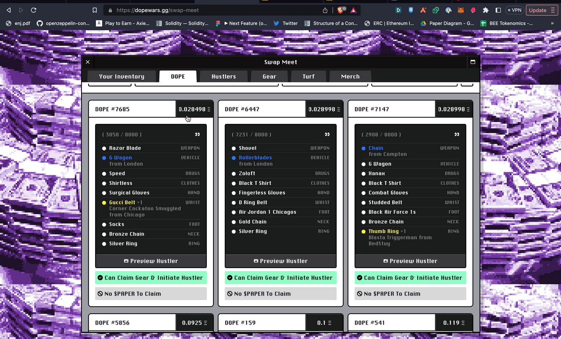The width and height of the screenshot is (561, 339).
Task: Open the pink strawberry extension icon
Action: [x=473, y=10]
